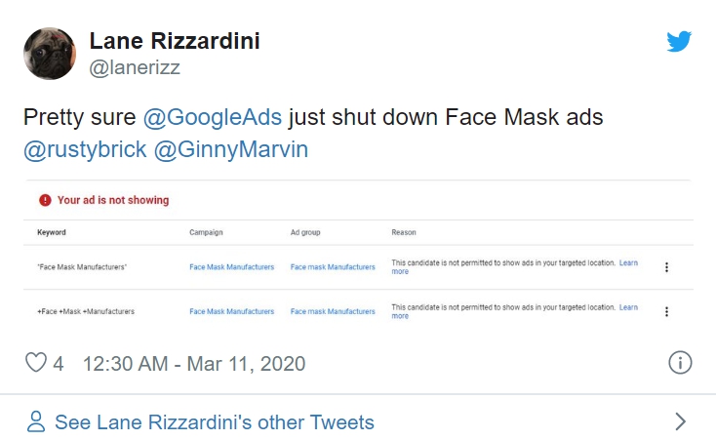Open second row's Face mask Manufacturers ad group link
The width and height of the screenshot is (716, 440).
point(333,311)
